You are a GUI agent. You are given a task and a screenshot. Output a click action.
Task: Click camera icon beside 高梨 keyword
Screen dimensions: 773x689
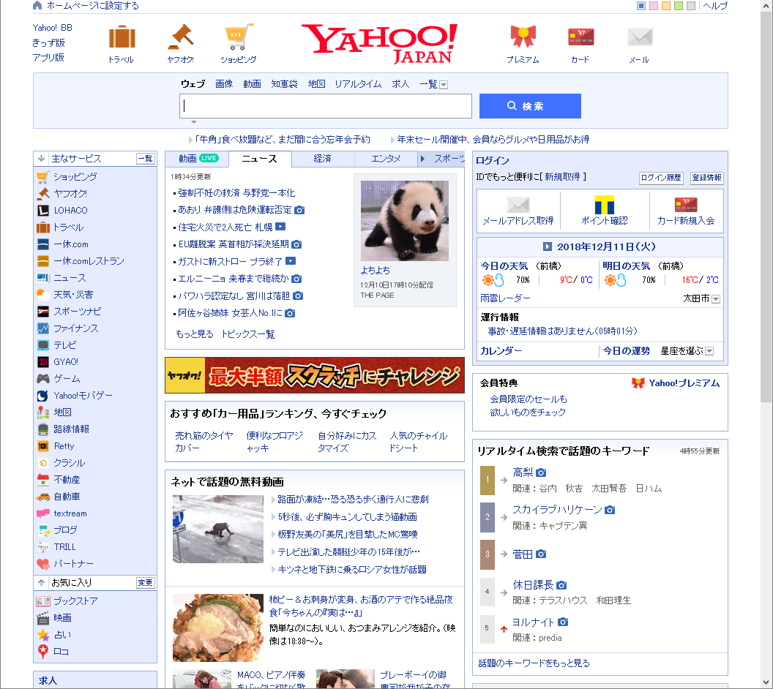(541, 473)
